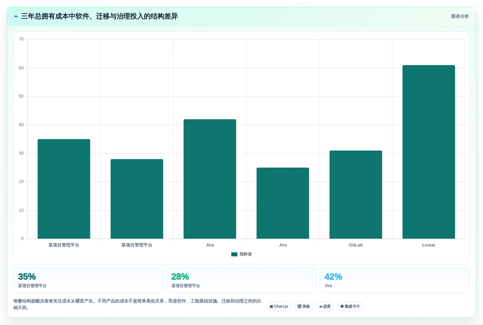Click the 指标值 legend label

[245, 254]
